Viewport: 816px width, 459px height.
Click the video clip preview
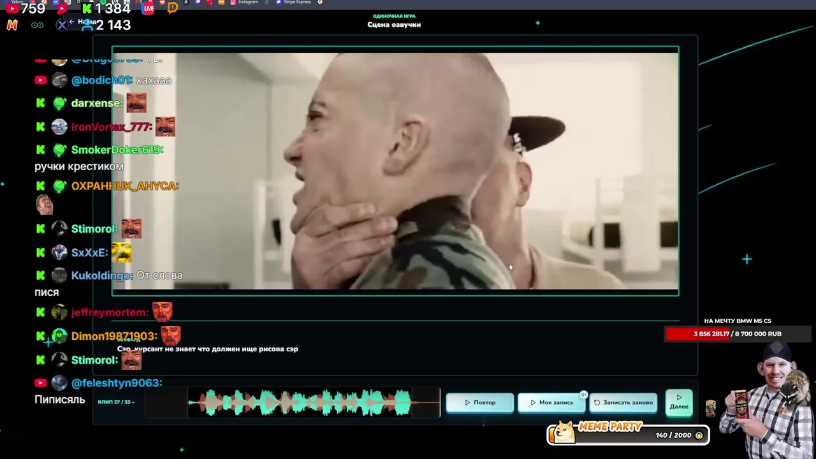[395, 171]
